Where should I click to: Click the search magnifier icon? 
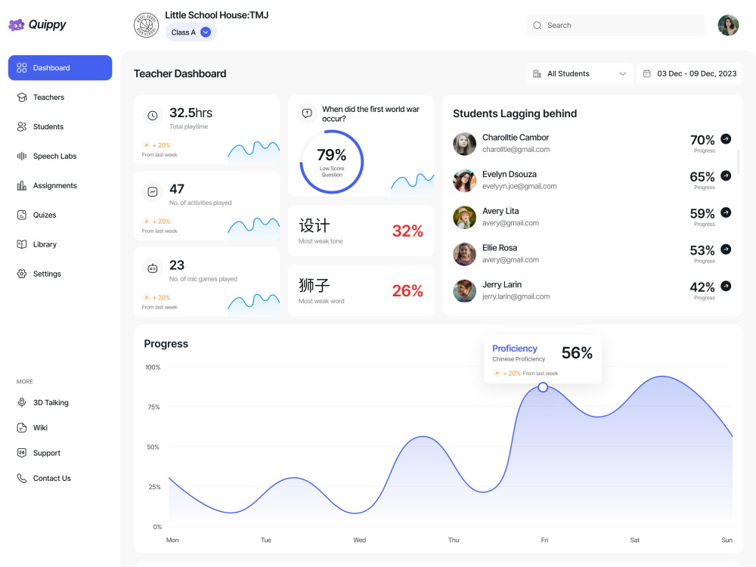click(537, 25)
